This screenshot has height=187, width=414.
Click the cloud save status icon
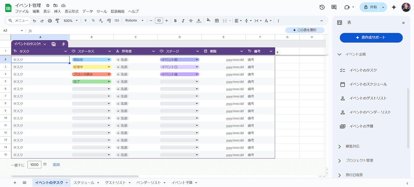point(63,6)
